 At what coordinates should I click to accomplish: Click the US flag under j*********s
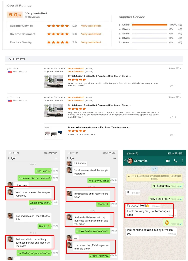[10, 72]
